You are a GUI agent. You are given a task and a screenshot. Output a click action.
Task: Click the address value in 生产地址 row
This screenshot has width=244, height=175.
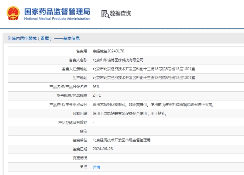coord(144,78)
